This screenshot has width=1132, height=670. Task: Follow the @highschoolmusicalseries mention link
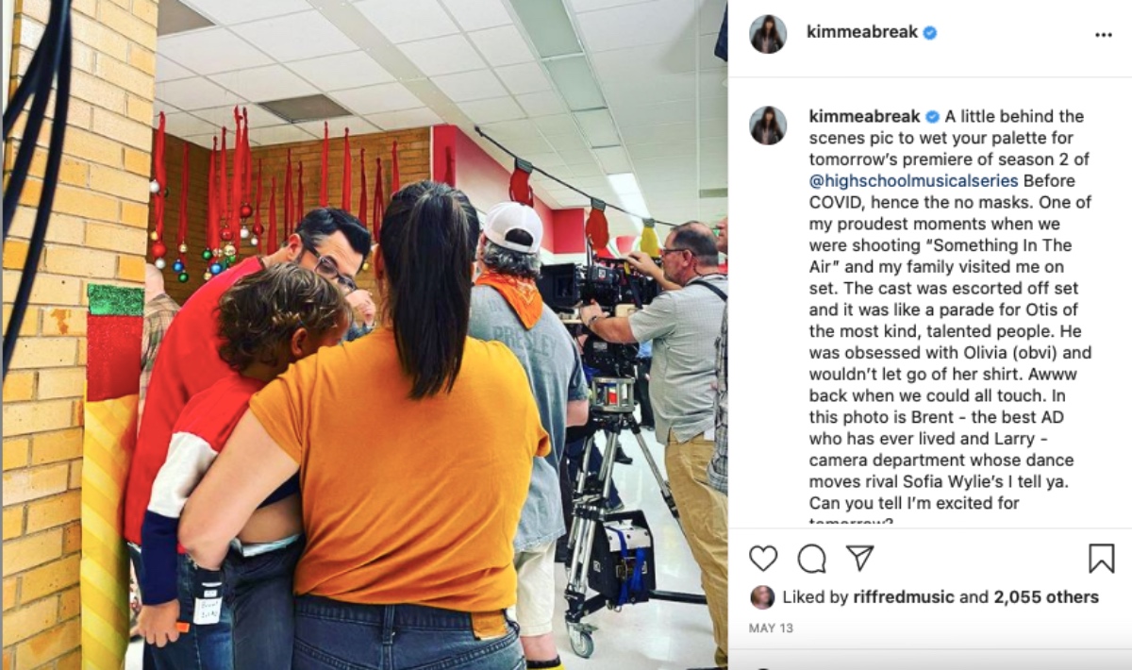pyautogui.click(x=913, y=179)
